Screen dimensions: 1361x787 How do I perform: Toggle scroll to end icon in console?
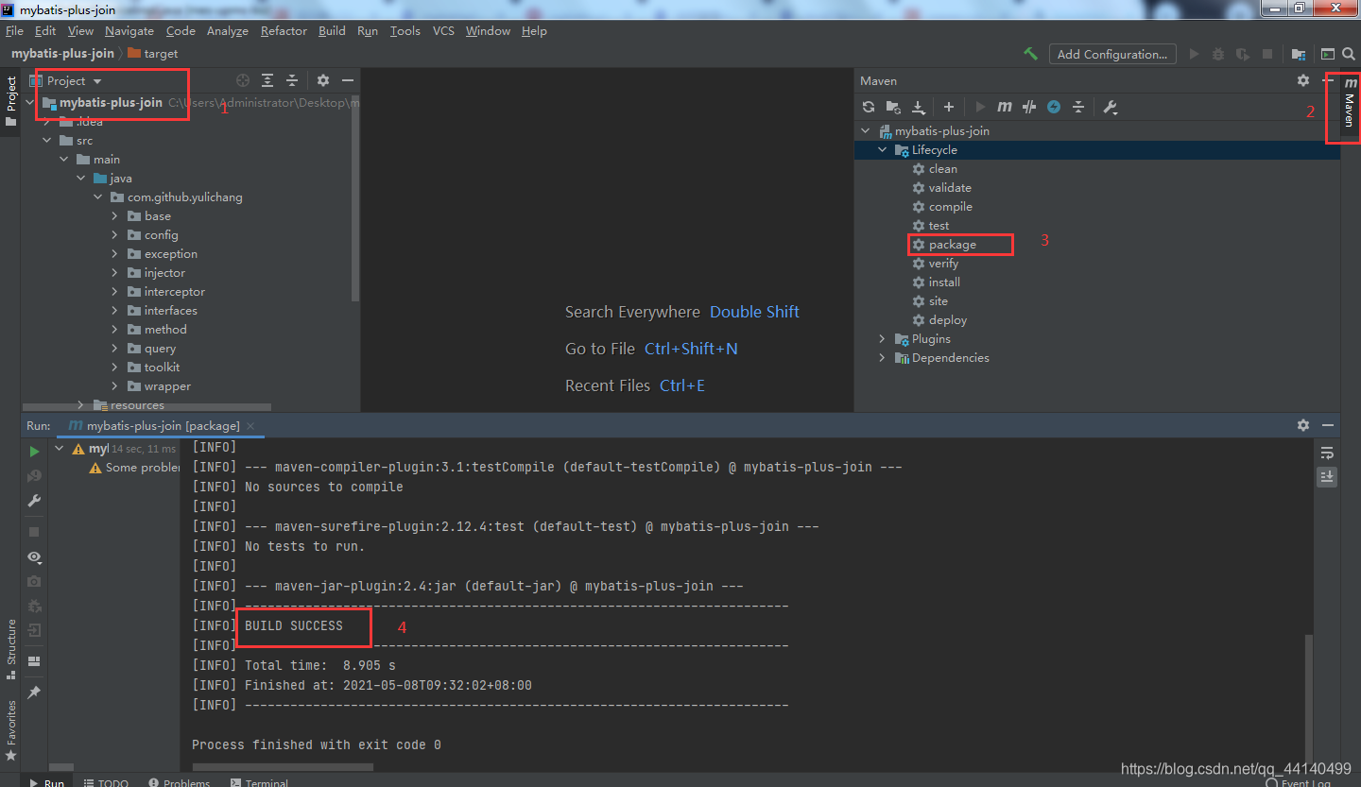click(x=1327, y=477)
